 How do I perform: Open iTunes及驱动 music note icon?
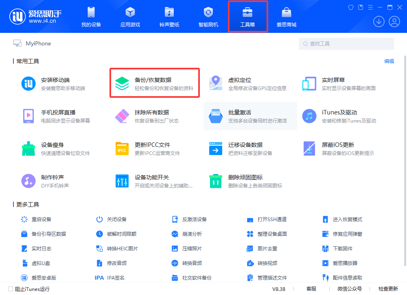tap(309, 116)
